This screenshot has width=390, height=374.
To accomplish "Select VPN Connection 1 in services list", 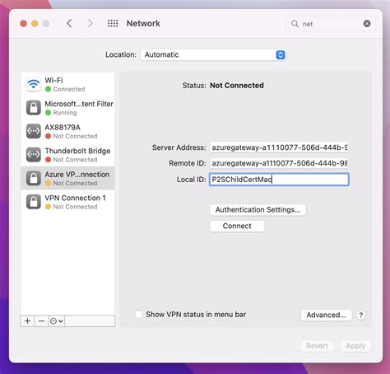I will [67, 202].
